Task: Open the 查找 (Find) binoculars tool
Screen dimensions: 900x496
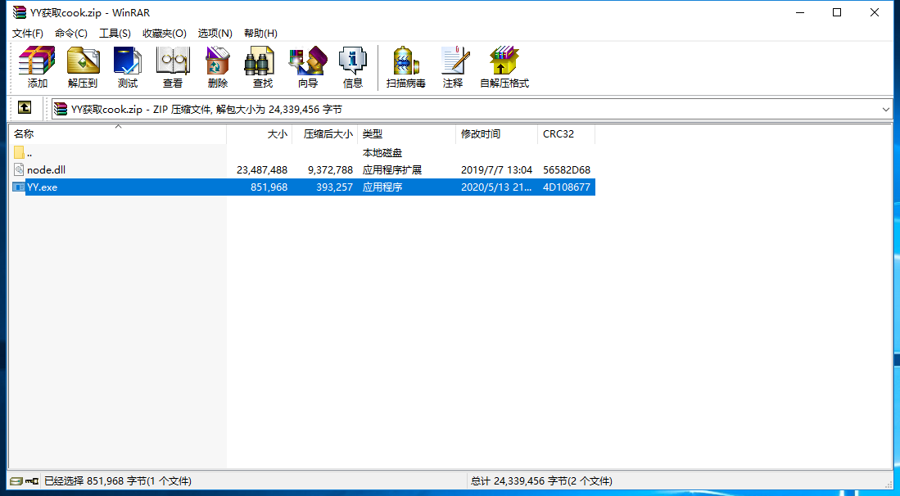Action: 263,67
